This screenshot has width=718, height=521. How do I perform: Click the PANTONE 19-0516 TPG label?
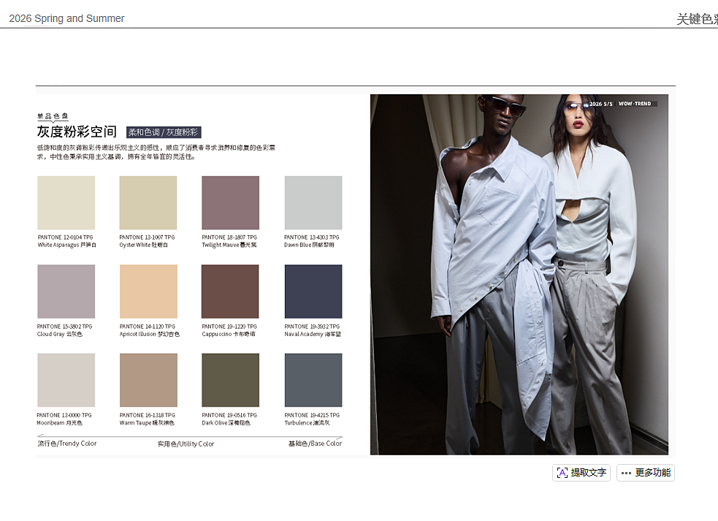pos(229,415)
